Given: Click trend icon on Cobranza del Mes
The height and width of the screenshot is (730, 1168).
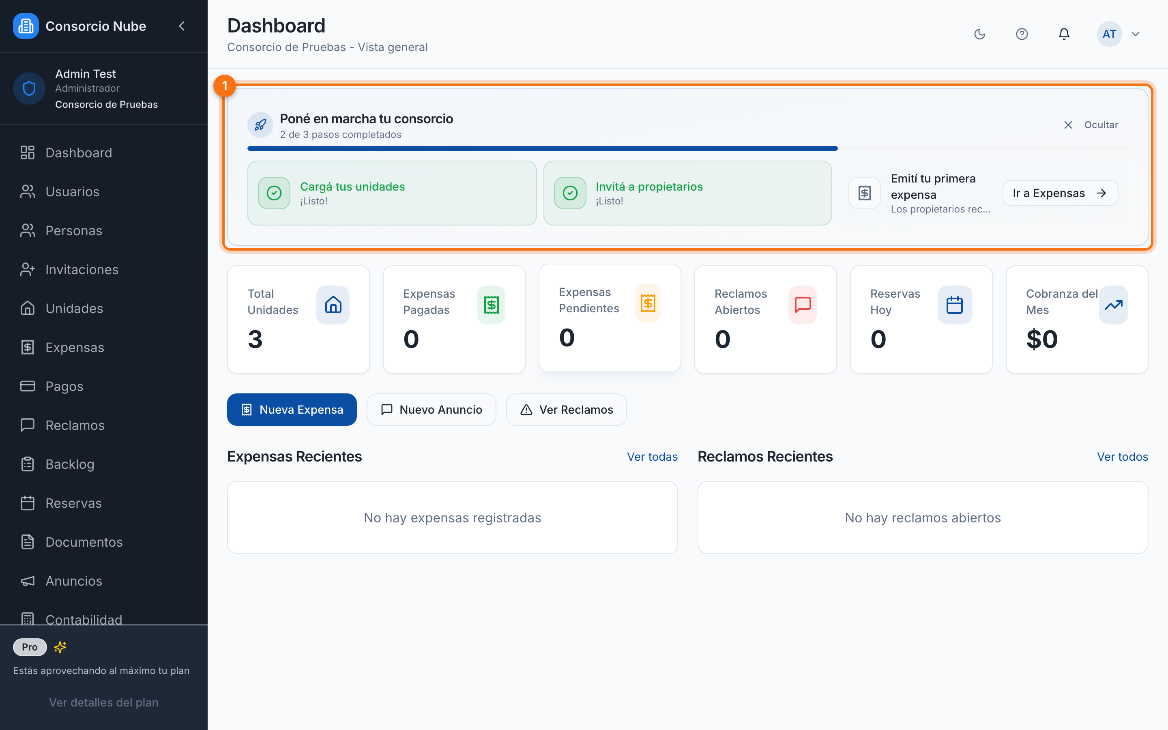Looking at the screenshot, I should coord(1114,305).
